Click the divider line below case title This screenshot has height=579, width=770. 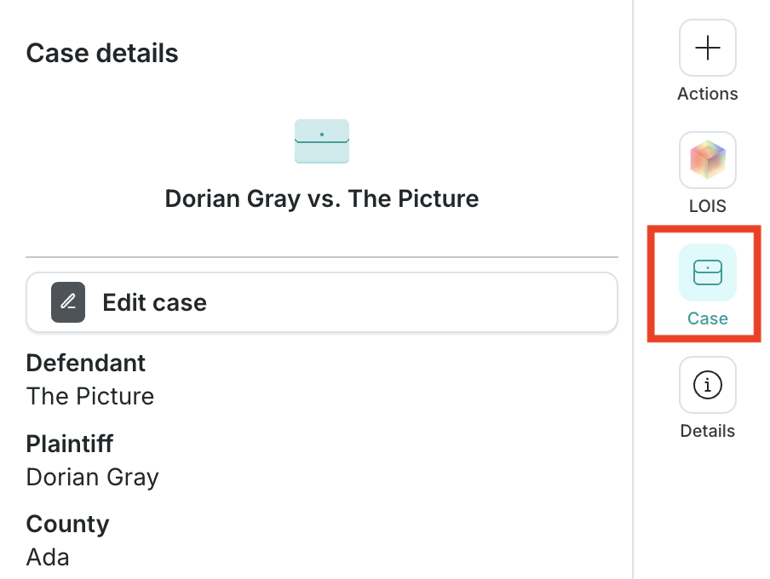[x=322, y=257]
